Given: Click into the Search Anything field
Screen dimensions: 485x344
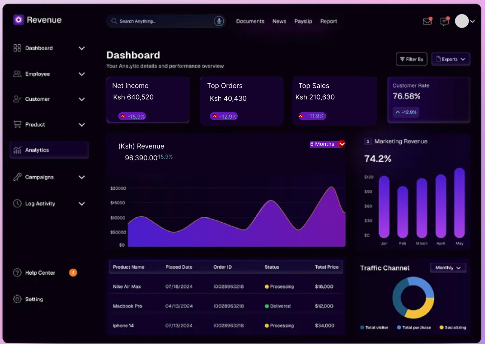Looking at the screenshot, I should [x=162, y=21].
